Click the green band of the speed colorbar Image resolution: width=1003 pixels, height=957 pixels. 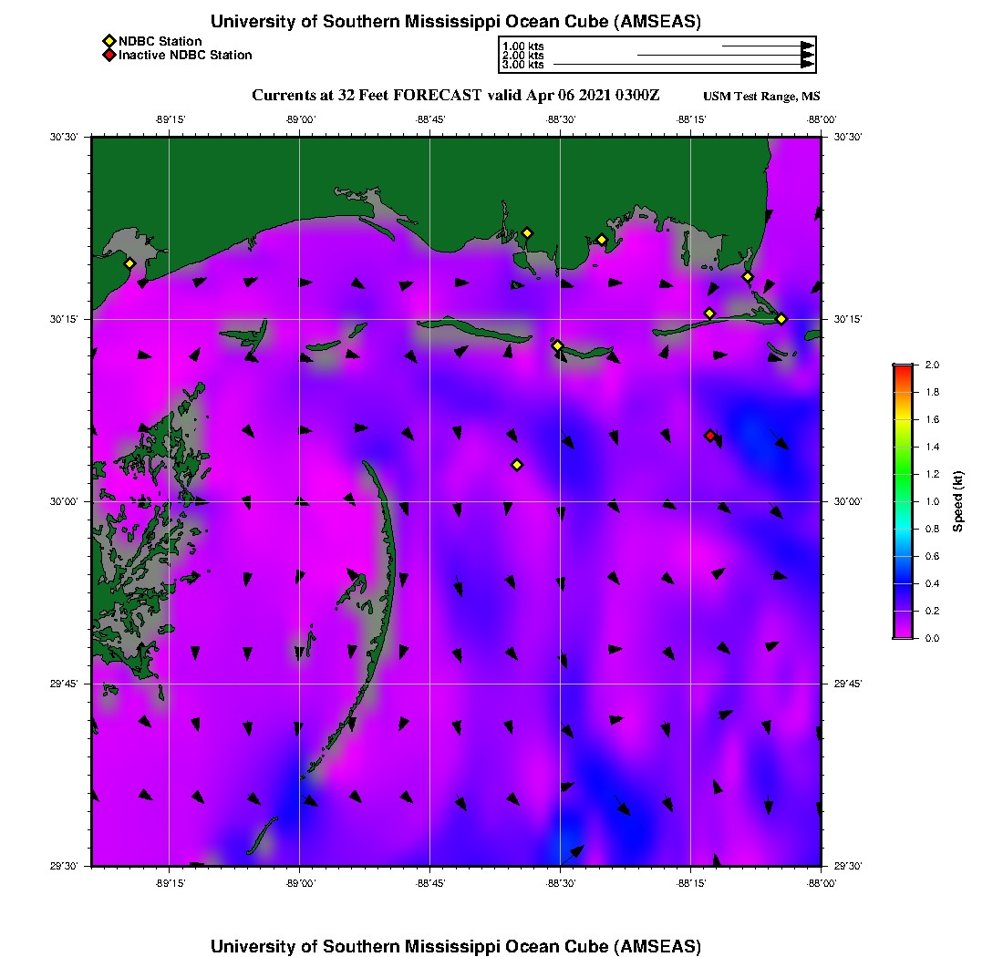pos(903,474)
